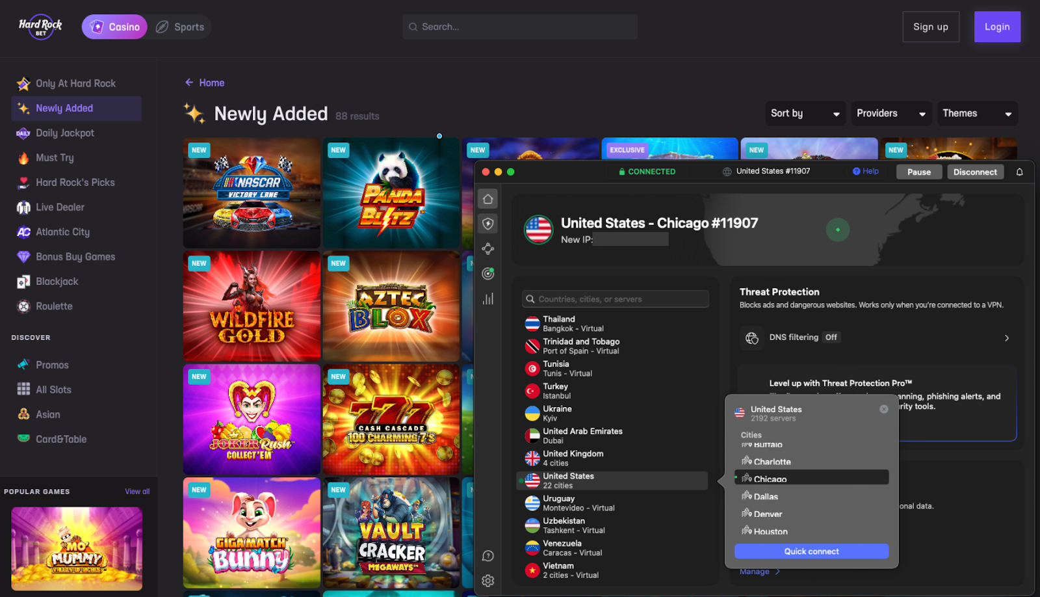The image size is (1040, 597).
Task: Click the All Slots grid icon
Action: 23,389
